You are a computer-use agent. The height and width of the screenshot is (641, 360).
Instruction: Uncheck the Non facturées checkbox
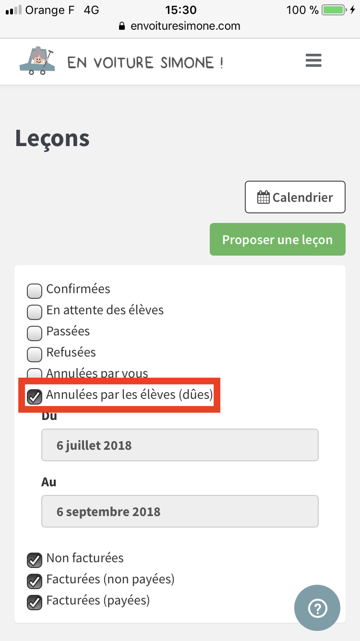(35, 560)
